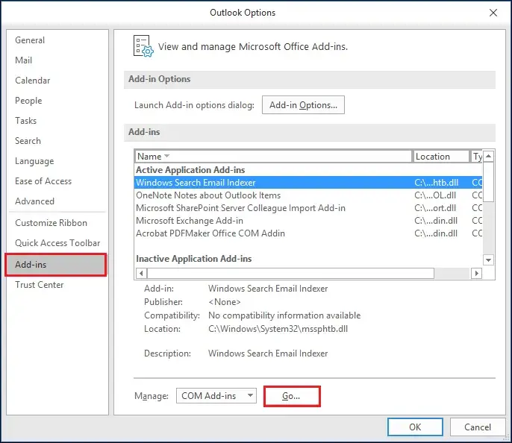Select Acrobat PDFMaker Office COM Addin
Screen dimensions: 512x443
pyautogui.click(x=210, y=233)
